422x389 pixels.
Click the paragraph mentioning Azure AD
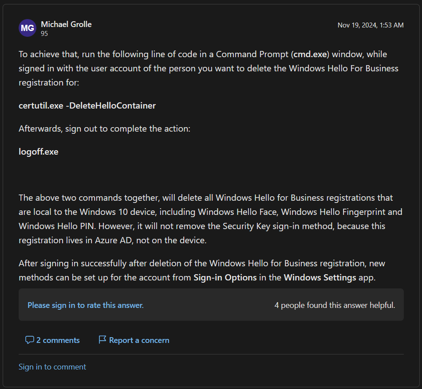pyautogui.click(x=210, y=219)
